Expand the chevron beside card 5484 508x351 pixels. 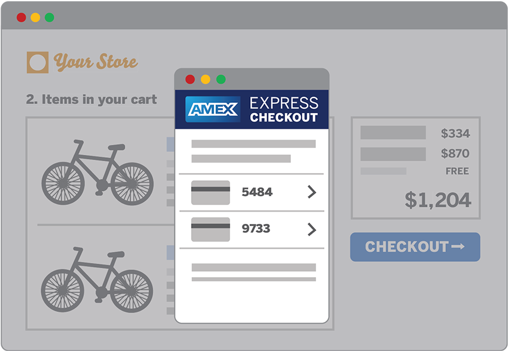(x=312, y=192)
